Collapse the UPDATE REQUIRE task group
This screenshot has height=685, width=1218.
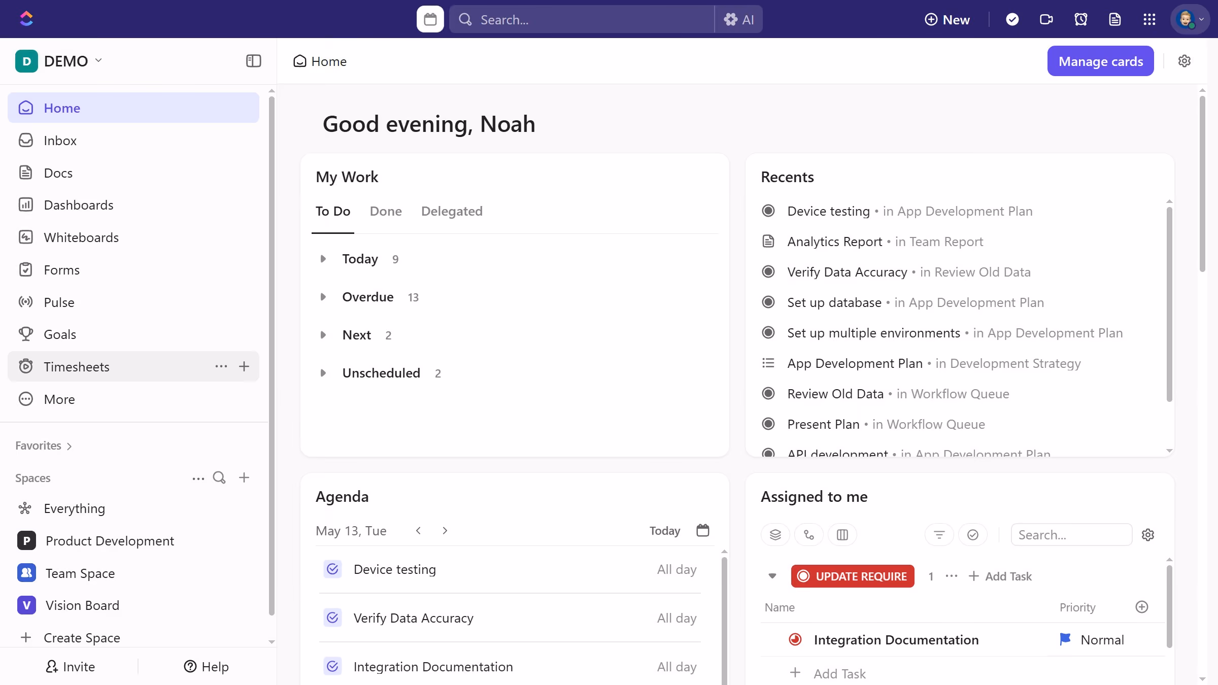pyautogui.click(x=772, y=576)
